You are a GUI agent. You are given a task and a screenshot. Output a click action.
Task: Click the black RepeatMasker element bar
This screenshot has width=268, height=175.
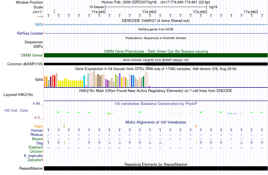pyautogui.click(x=156, y=168)
